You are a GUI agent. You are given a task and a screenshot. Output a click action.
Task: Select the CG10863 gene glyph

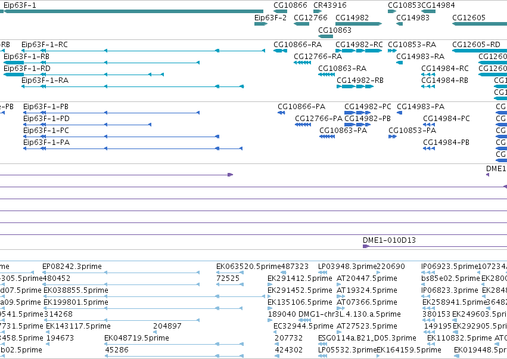tap(326, 36)
